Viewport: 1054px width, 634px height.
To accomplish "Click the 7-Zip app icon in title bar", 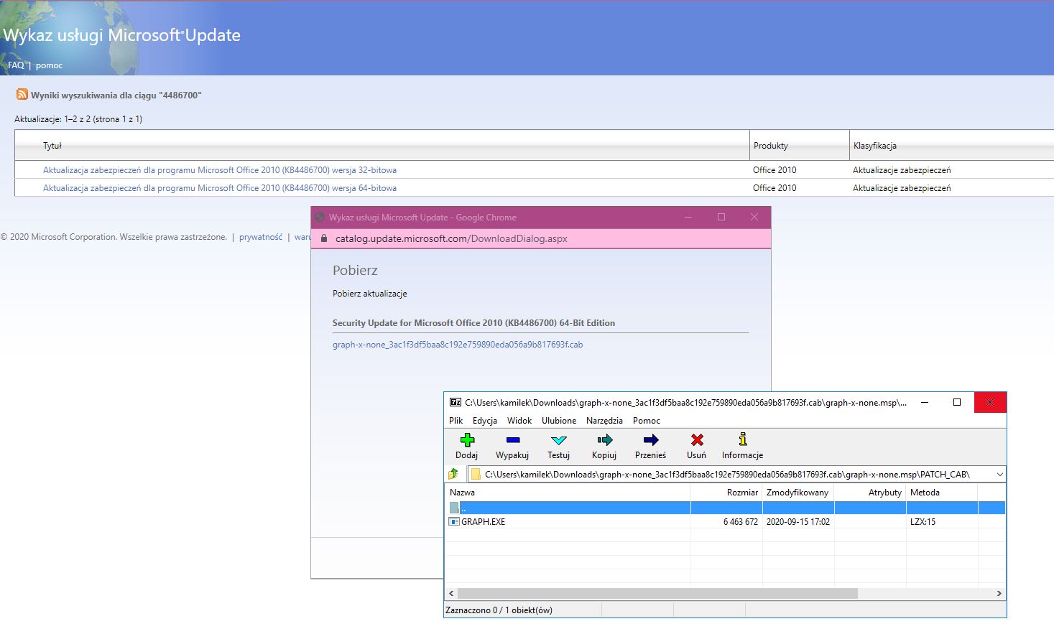I will (x=455, y=403).
